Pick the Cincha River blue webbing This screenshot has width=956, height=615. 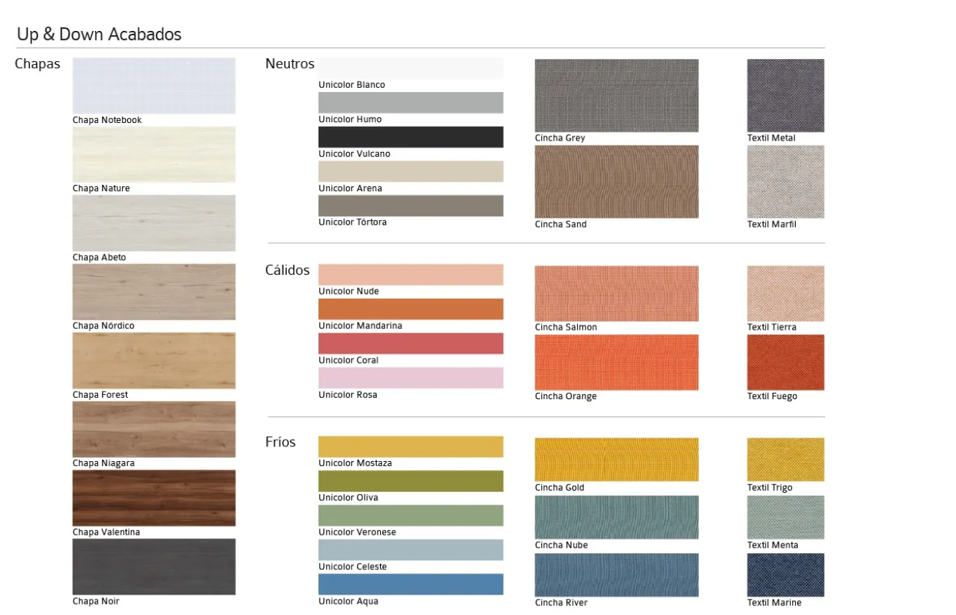pyautogui.click(x=616, y=575)
